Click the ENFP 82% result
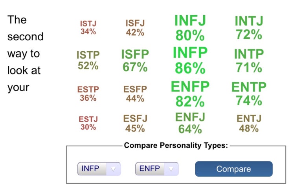This screenshot has width=292, height=188. point(190,93)
